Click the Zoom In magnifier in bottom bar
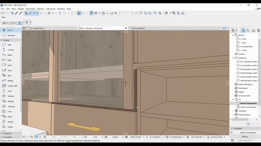This screenshot has height=146, width=261. (32, 137)
